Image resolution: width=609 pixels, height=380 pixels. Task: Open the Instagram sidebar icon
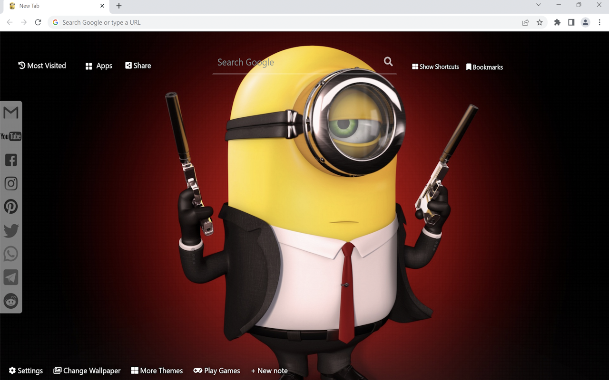pyautogui.click(x=11, y=183)
